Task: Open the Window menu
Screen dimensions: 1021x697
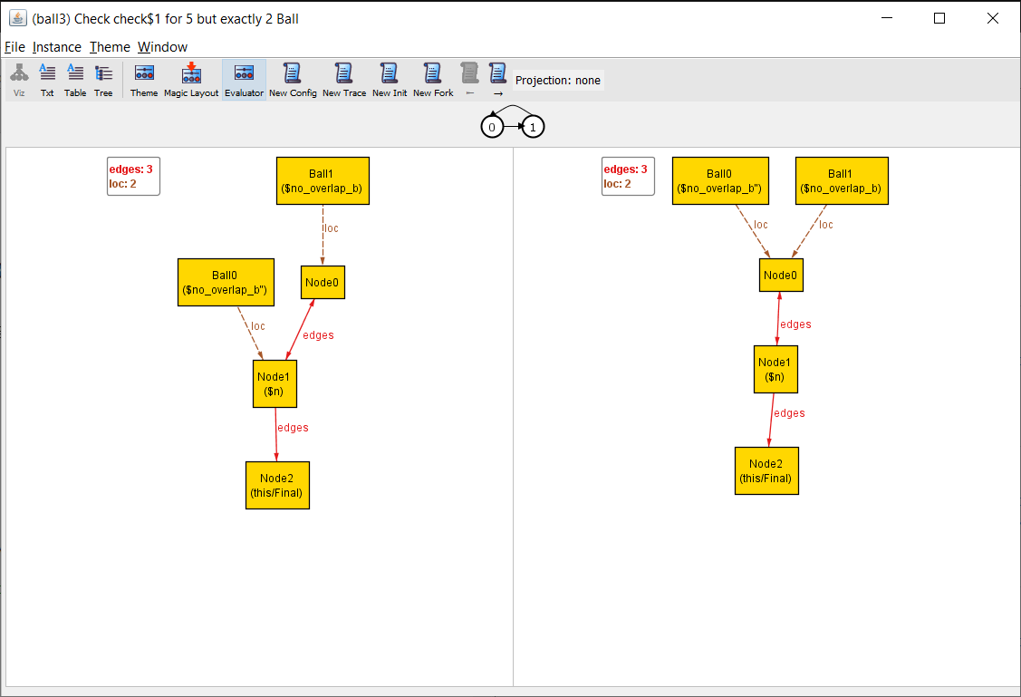Action: click(x=162, y=47)
